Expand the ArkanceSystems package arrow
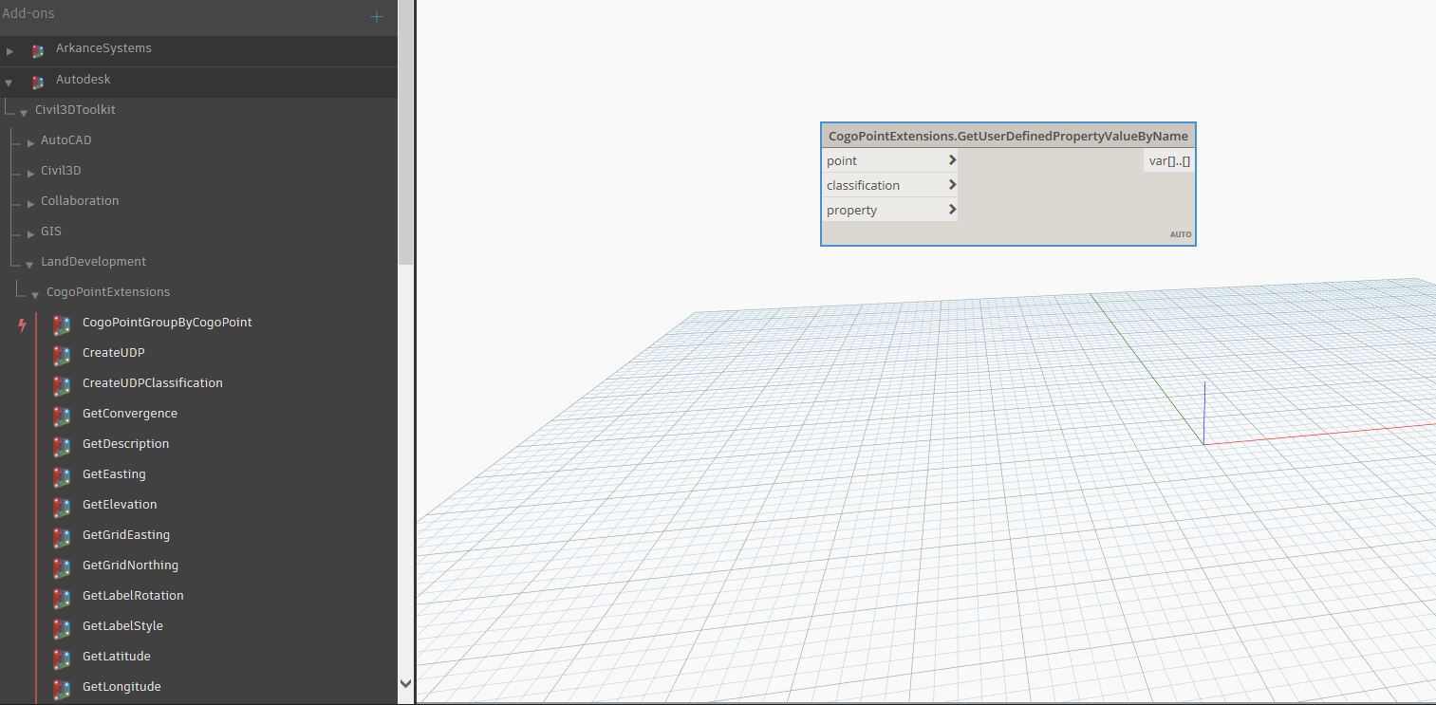Viewport: 1436px width, 705px height. [x=10, y=50]
